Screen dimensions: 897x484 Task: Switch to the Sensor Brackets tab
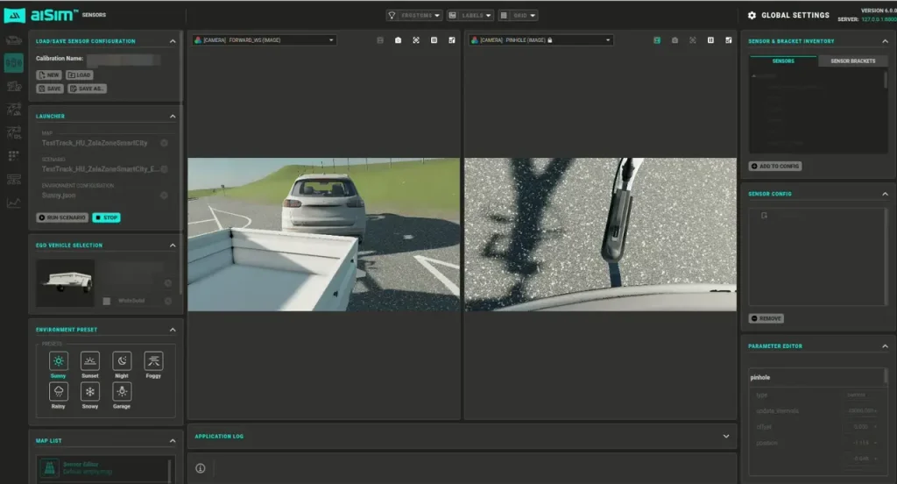[x=852, y=60]
